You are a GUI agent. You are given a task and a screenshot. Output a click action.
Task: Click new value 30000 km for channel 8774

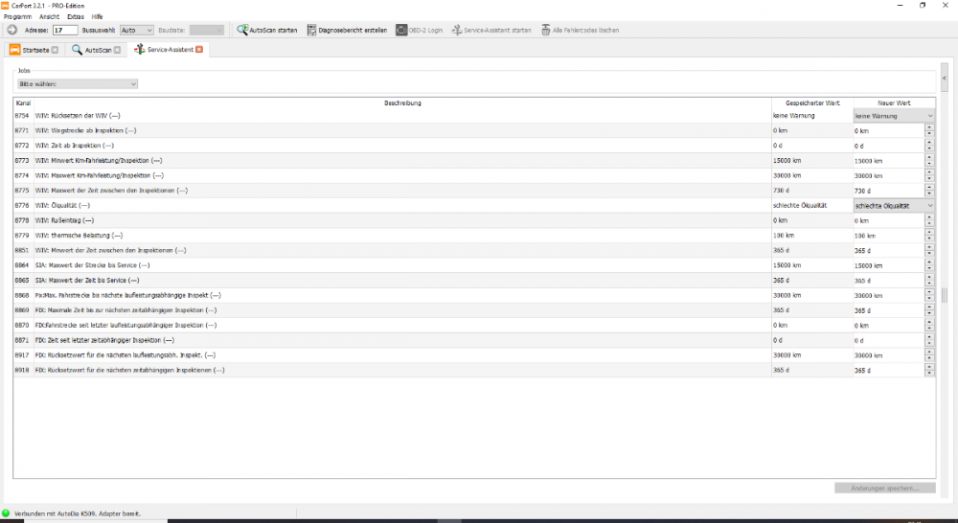pyautogui.click(x=888, y=176)
